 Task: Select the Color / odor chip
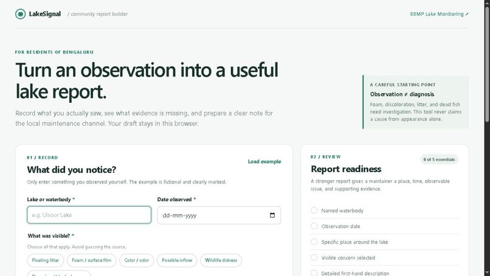(x=137, y=260)
